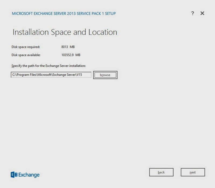
Task: Select the 103552.9 available space value
Action: click(67, 55)
